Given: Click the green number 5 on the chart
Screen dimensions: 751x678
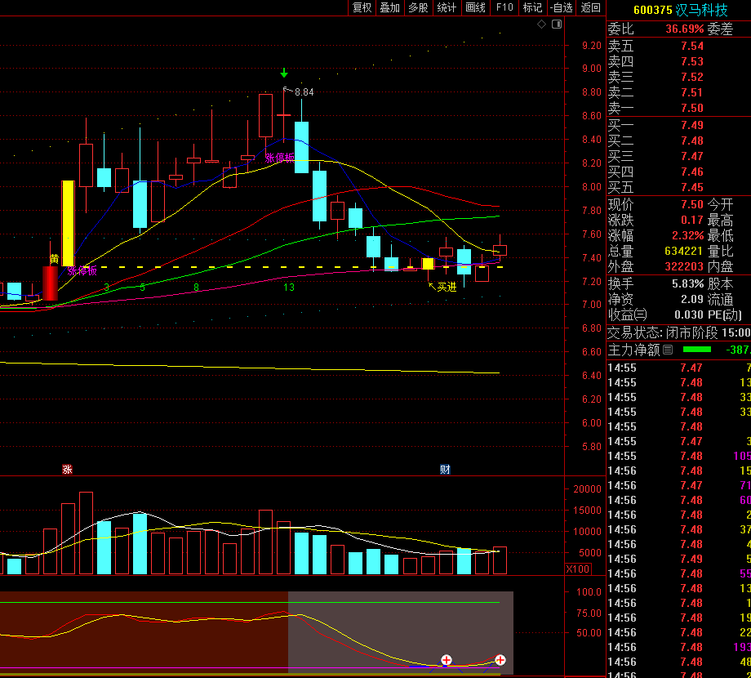Looking at the screenshot, I should click(x=142, y=288).
